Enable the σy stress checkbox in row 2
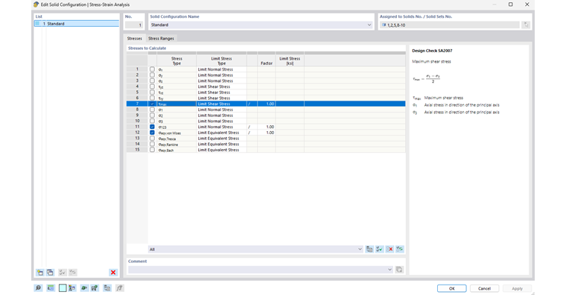 tap(152, 74)
